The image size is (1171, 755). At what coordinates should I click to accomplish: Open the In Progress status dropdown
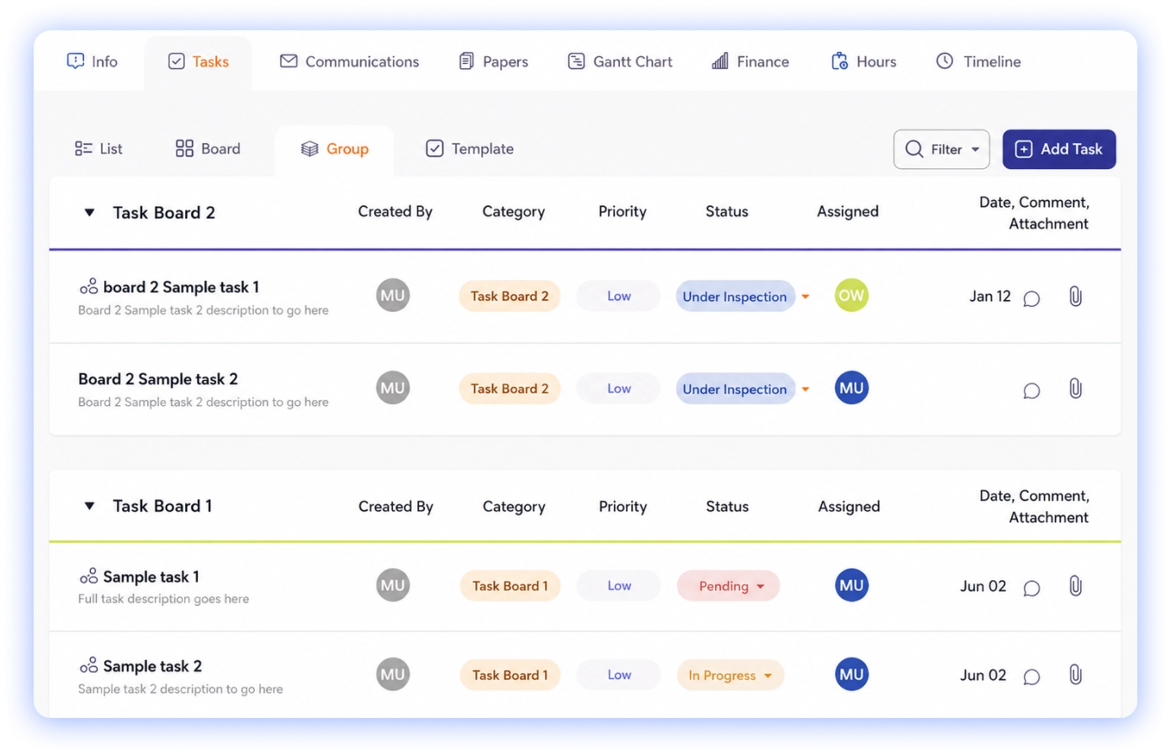pos(730,675)
